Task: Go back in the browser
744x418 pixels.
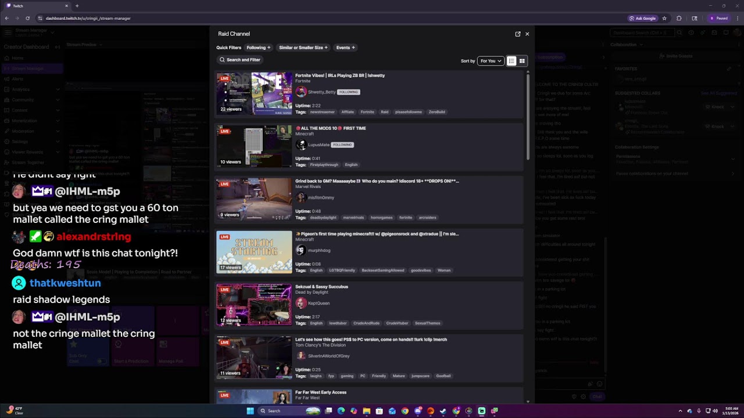Action: [6, 18]
